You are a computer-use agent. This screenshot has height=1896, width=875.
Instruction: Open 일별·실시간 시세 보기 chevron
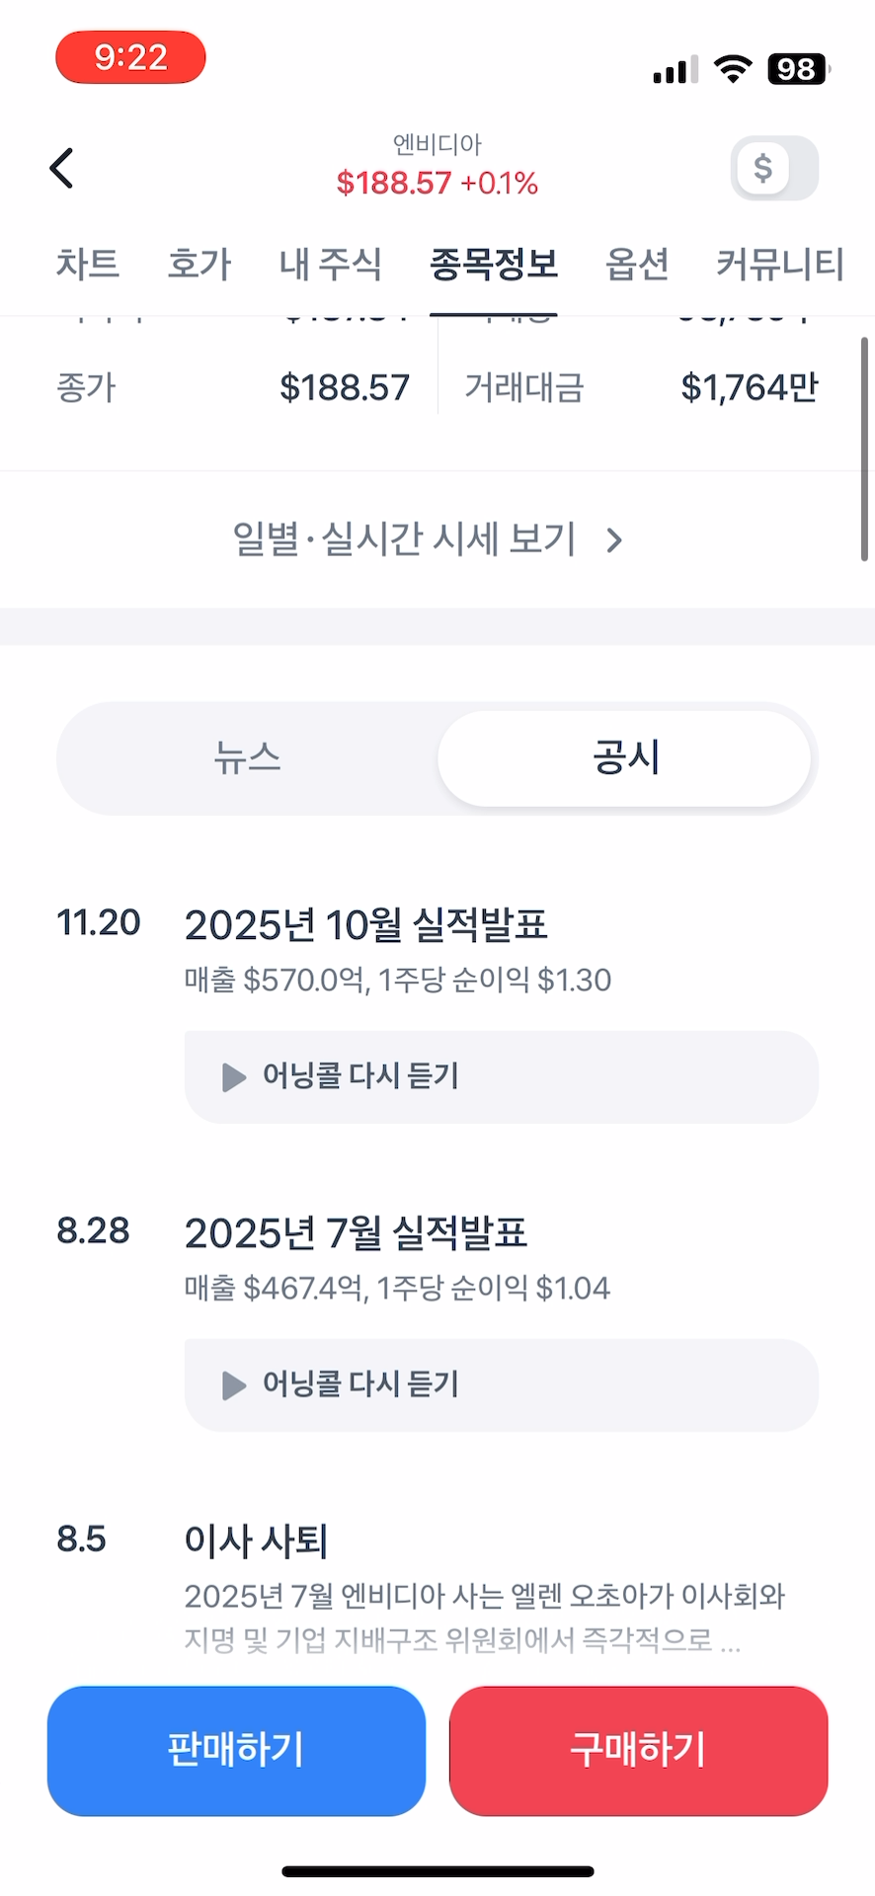pos(614,540)
